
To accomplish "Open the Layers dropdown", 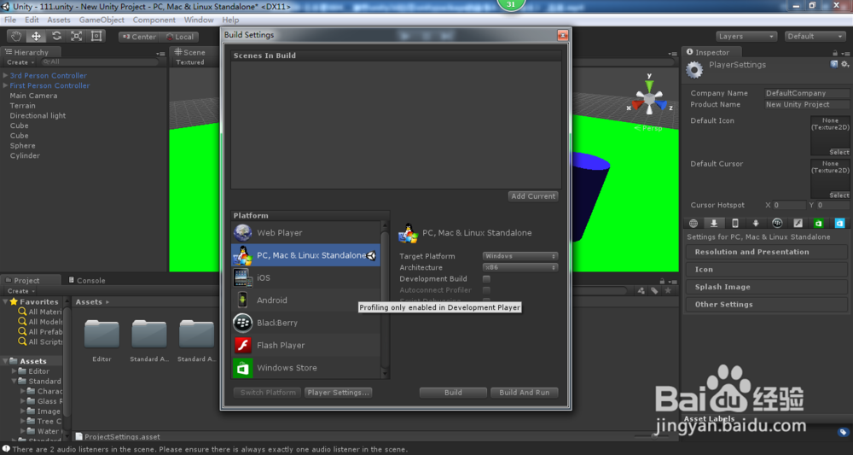I will (x=746, y=37).
